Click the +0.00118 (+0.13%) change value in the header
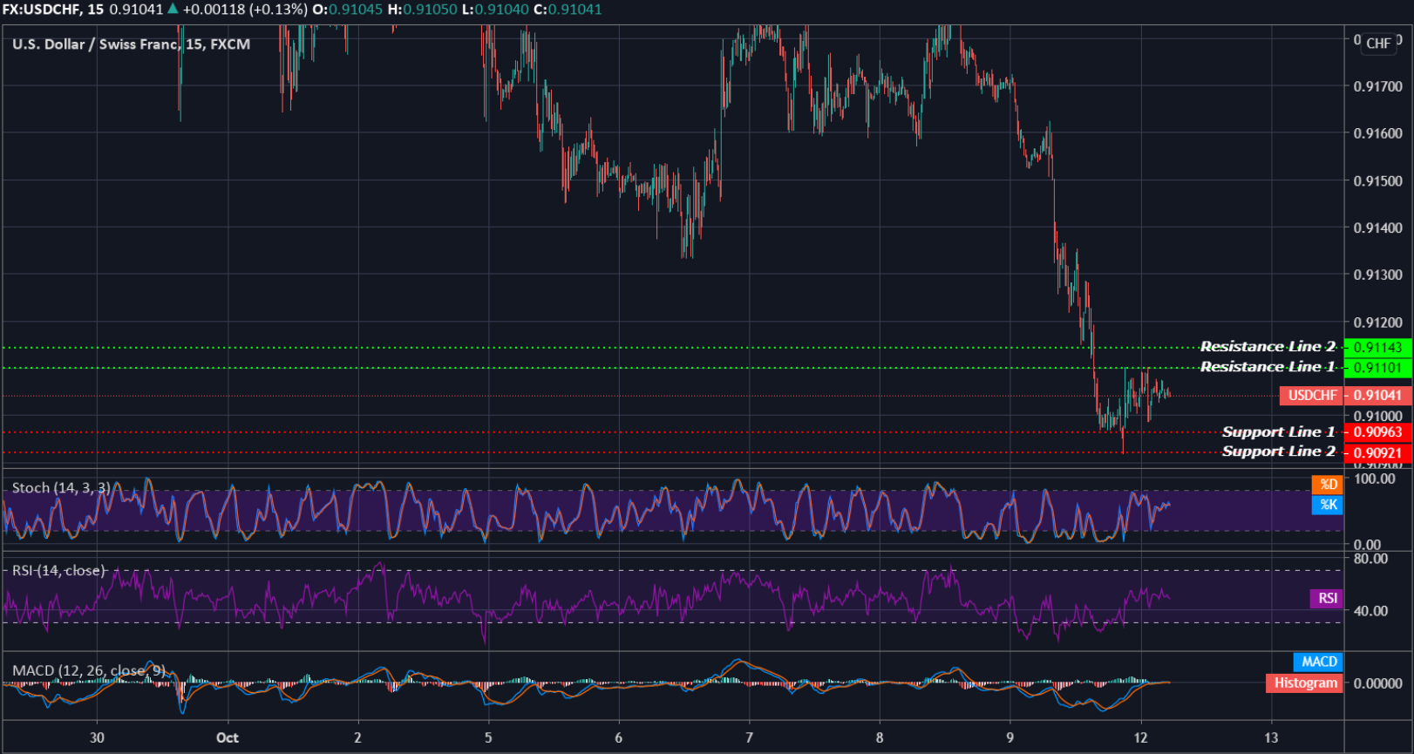The height and width of the screenshot is (754, 1414). pos(244,10)
